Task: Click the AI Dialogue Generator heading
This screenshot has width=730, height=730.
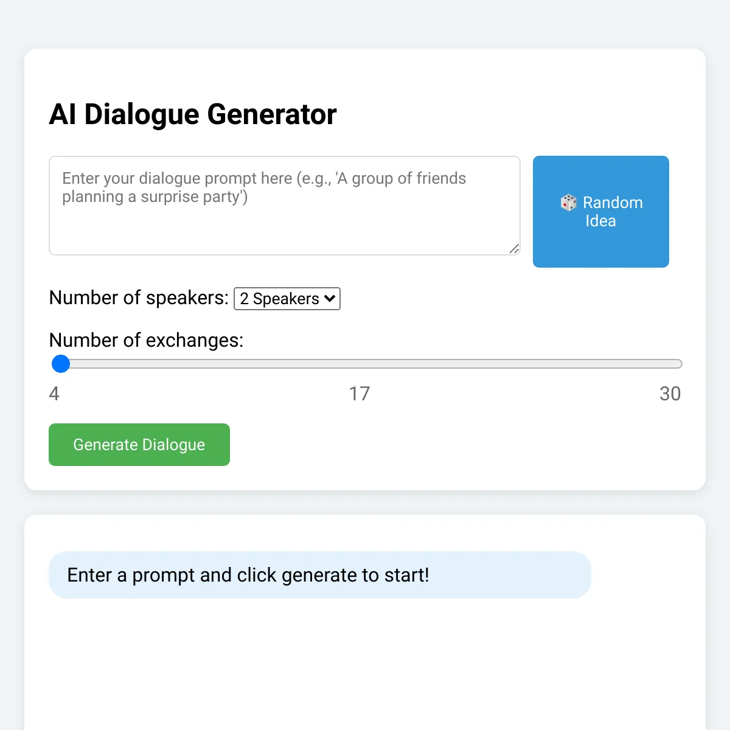Action: pos(193,114)
